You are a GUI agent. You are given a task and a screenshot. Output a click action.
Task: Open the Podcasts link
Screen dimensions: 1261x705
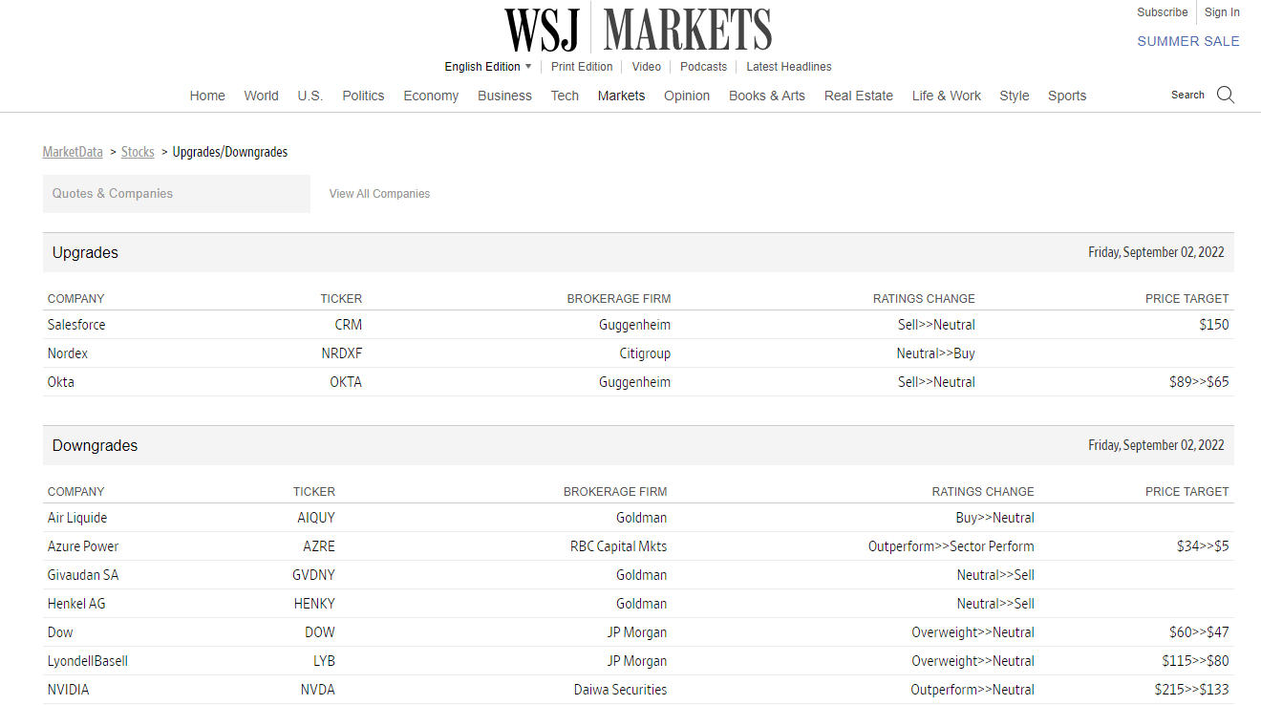(703, 67)
